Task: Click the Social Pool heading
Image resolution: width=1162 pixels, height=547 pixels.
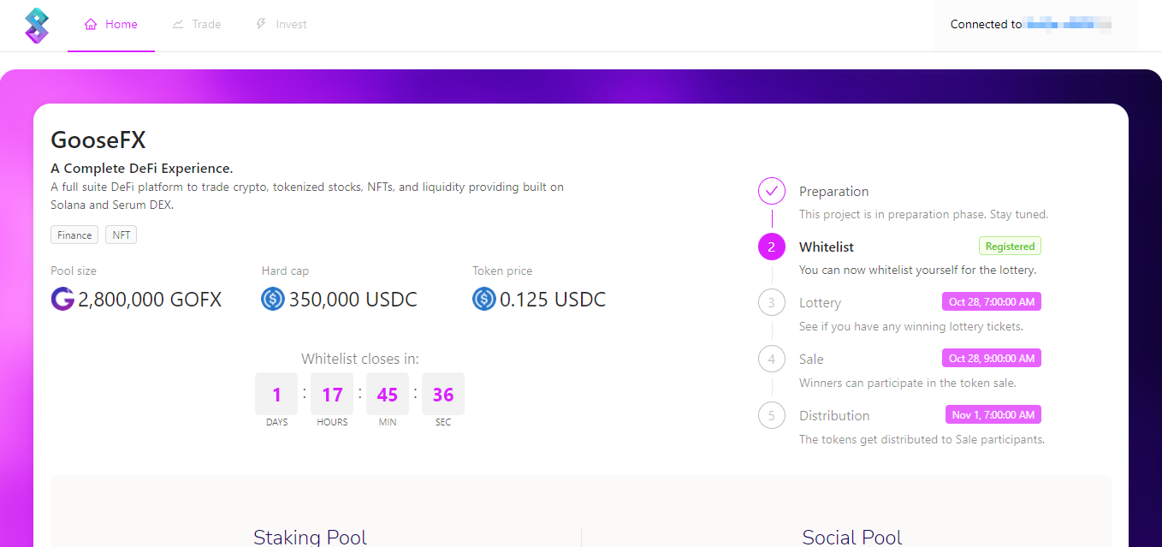Action: [x=852, y=538]
